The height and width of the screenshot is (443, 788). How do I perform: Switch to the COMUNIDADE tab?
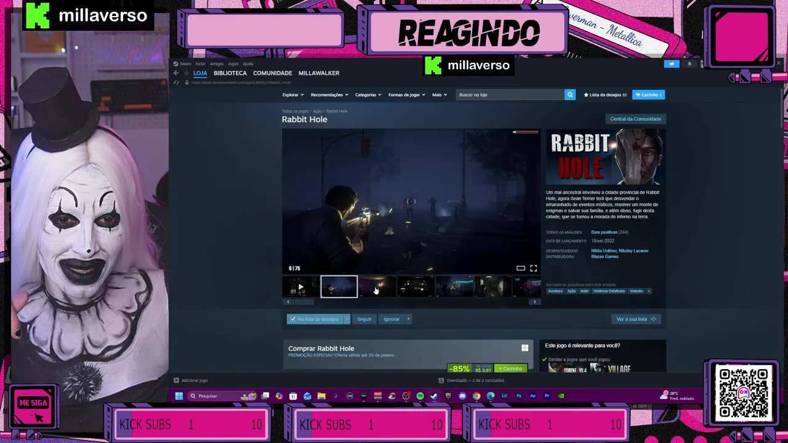click(272, 73)
